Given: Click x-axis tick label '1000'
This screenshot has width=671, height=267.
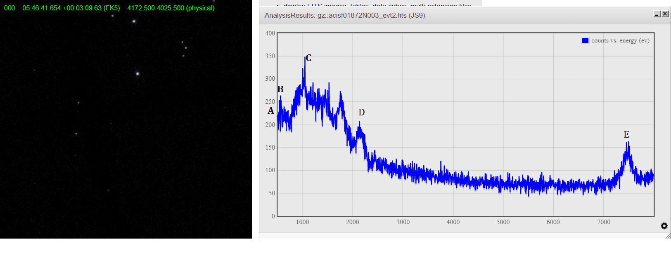Looking at the screenshot, I should 302,222.
